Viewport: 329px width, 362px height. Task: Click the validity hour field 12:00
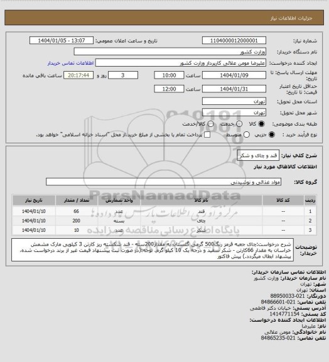click(169, 89)
